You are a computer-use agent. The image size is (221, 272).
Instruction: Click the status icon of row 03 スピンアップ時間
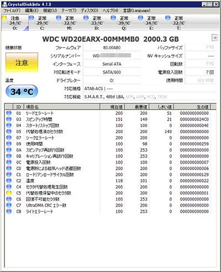coord(9,119)
